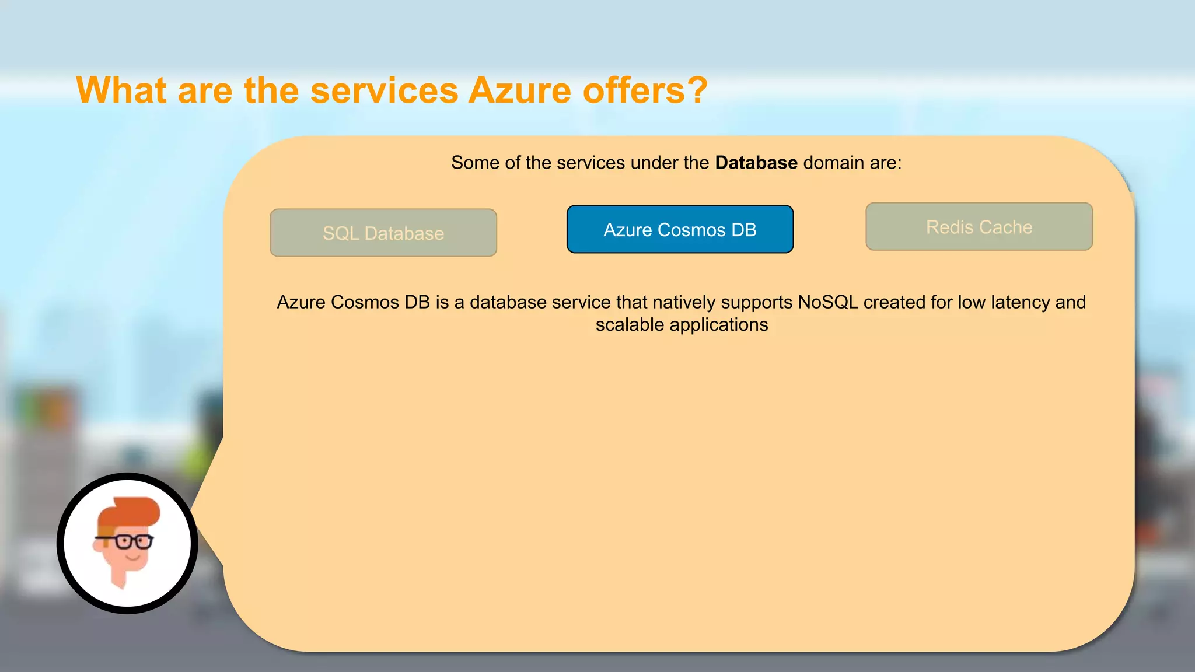
Task: Click the 'Some of the services under the Database domain' text
Action: pos(676,163)
